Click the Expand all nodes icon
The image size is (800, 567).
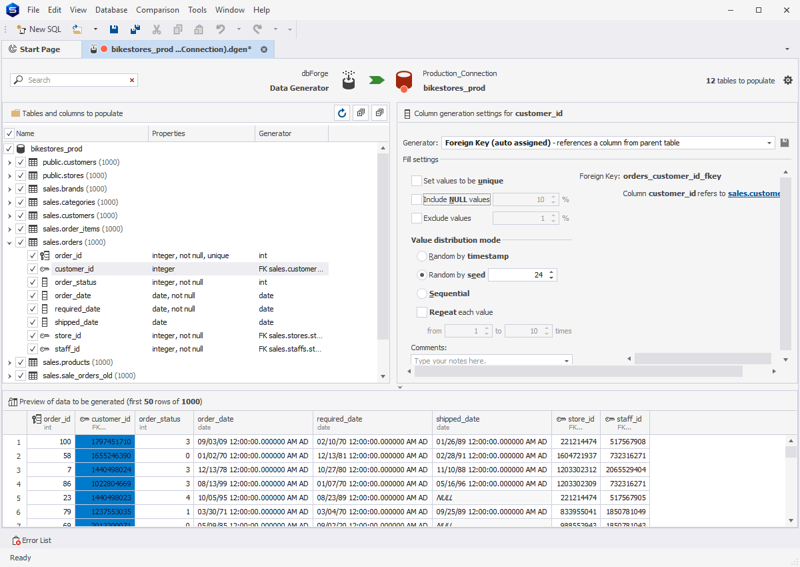coord(361,113)
